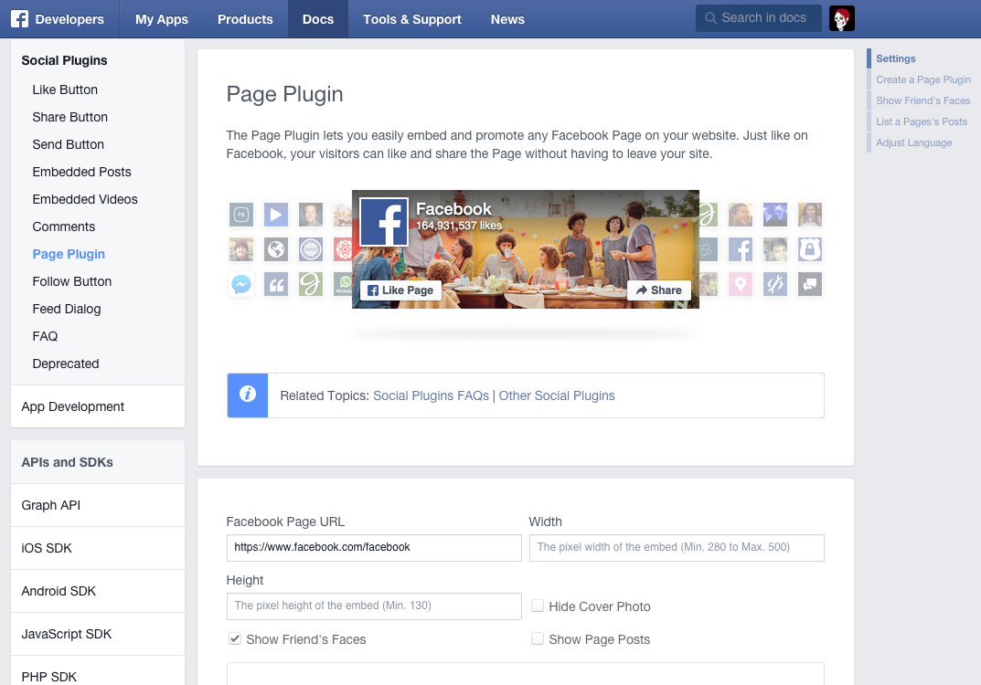
Task: Click the magnifier icon in the docs search
Action: (710, 18)
